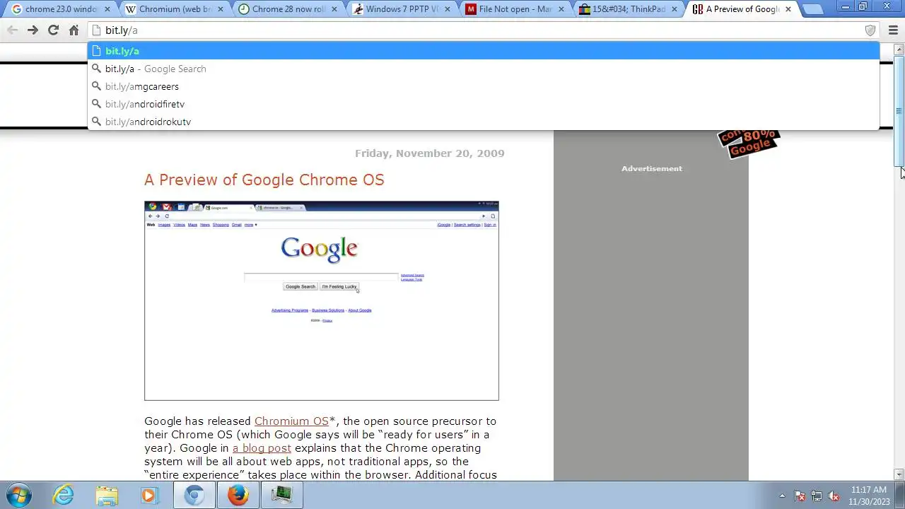
Task: Switch to the Chromium (web browser) Wikipedia tab
Action: tap(173, 9)
